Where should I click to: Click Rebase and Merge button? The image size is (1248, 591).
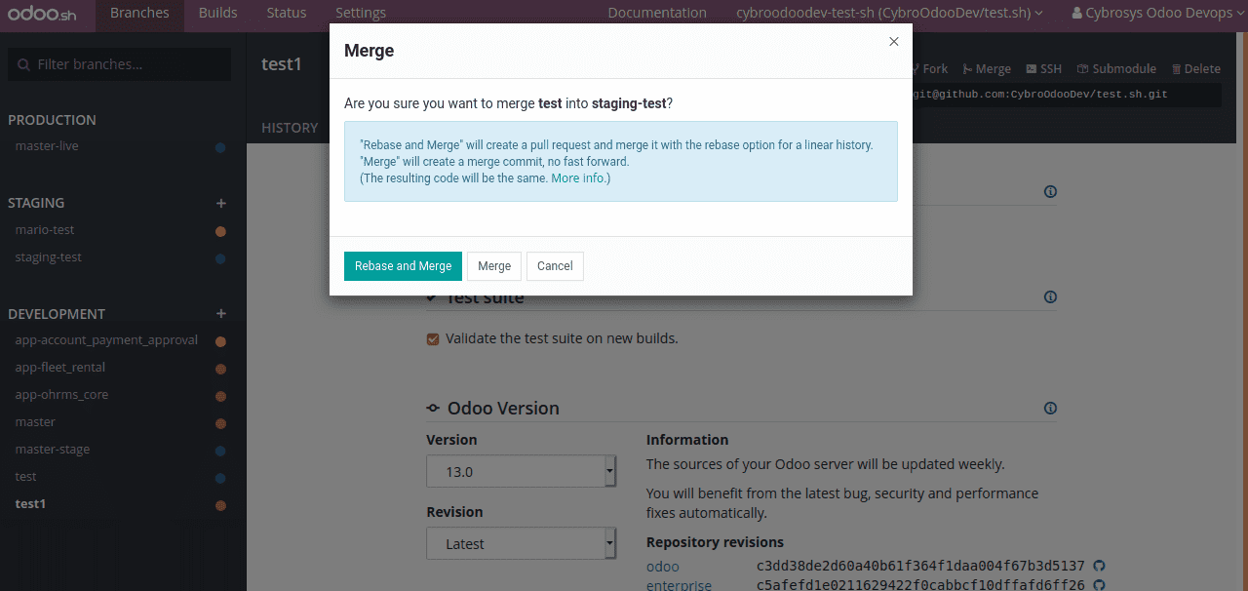(403, 266)
